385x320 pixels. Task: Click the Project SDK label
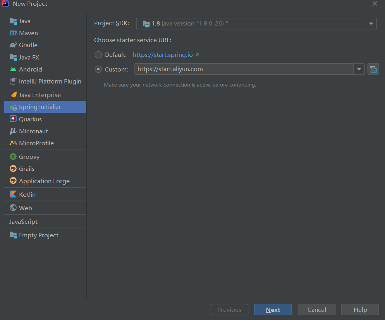coord(112,23)
